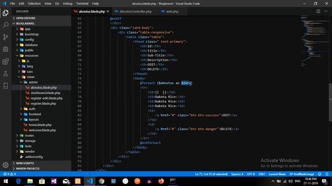Expand the Maven Projects section
Viewport: 332px width, 186px height.
click(41, 168)
